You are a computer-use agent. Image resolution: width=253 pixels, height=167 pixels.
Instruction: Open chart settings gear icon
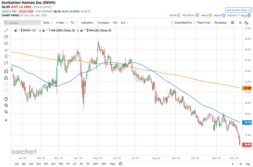point(233,23)
